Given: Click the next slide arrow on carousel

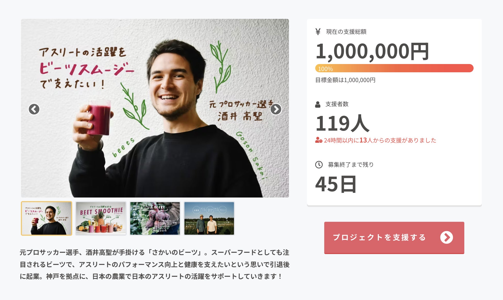Looking at the screenshot, I should point(276,109).
